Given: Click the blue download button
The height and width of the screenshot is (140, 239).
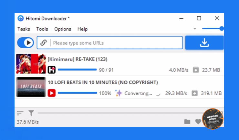Looking at the screenshot, I should pyautogui.click(x=204, y=43).
